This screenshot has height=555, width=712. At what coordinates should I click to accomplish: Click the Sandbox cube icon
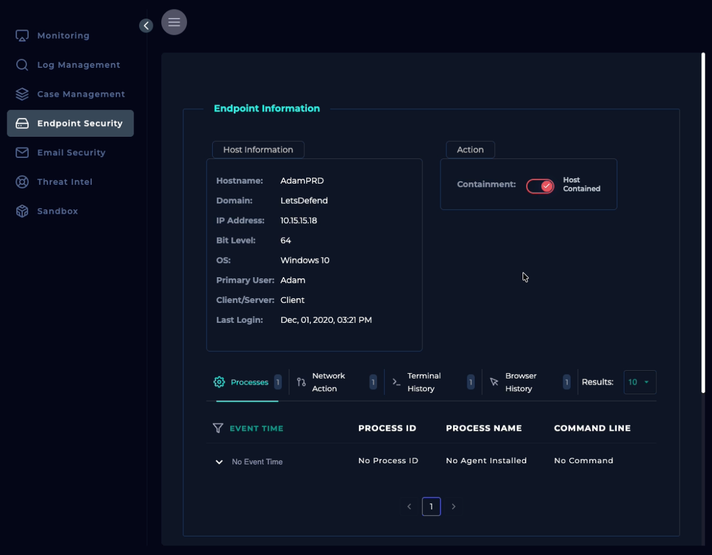tap(22, 211)
